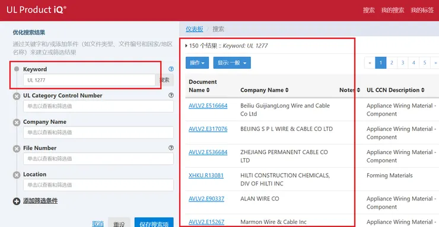
Task: Click the 添加筛选条件 link
Action: point(40,201)
